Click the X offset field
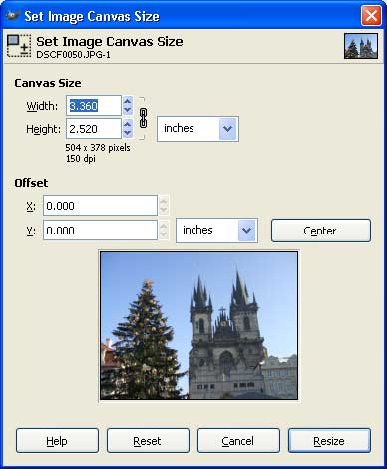 tap(100, 206)
